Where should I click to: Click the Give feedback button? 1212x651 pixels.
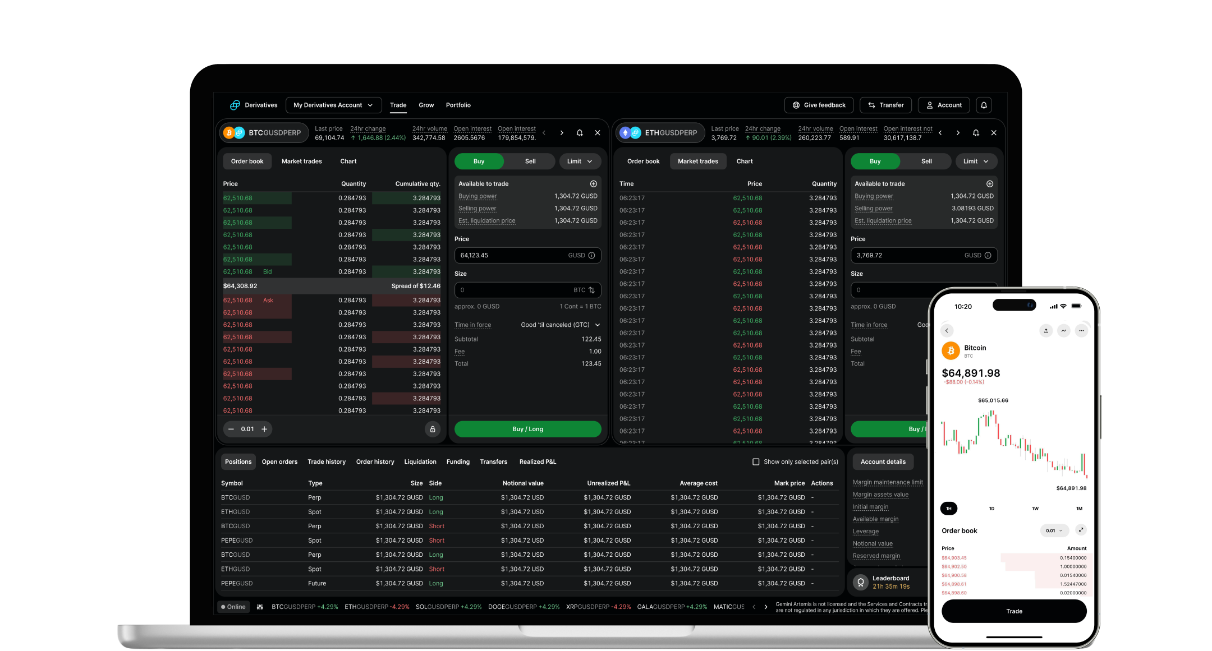point(819,105)
